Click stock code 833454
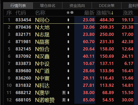 pyautogui.click(x=23, y=20)
